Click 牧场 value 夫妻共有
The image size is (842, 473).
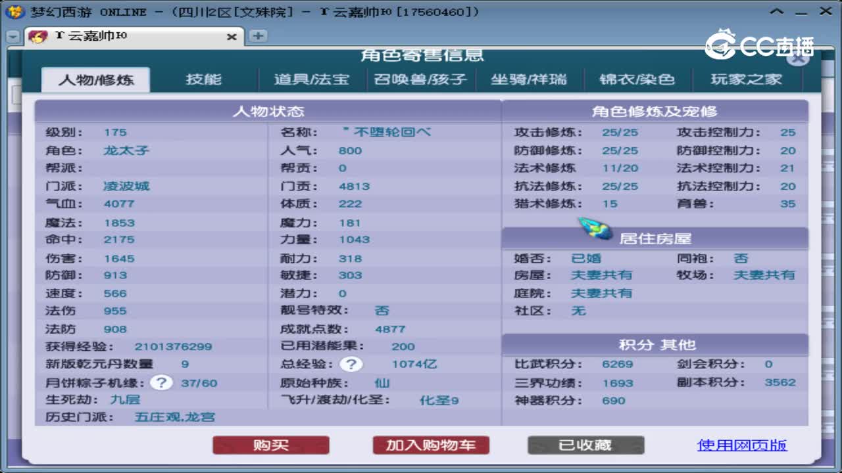tap(764, 275)
